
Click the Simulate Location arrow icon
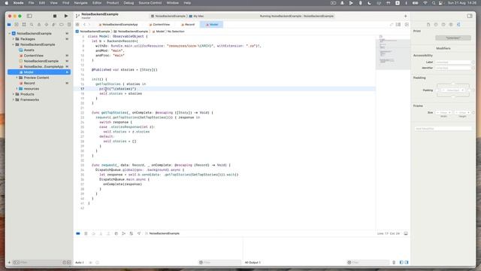[x=138, y=233]
